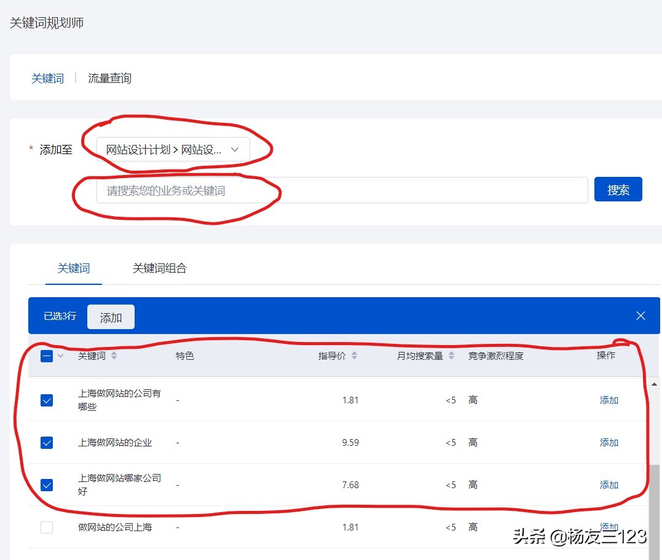Click the 添加 button in the blue bar
The height and width of the screenshot is (560, 662).
point(111,316)
